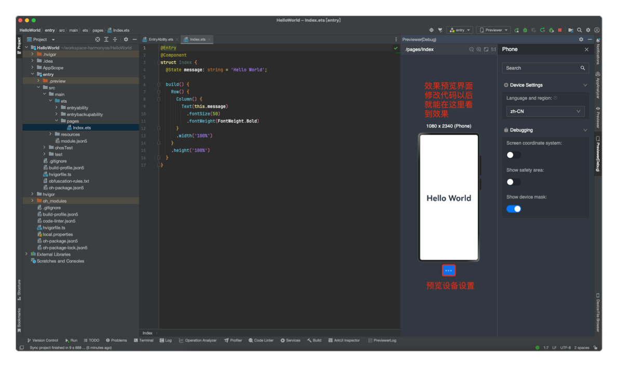Select Index.ets in the project tree
This screenshot has height=367, width=618.
coord(82,128)
